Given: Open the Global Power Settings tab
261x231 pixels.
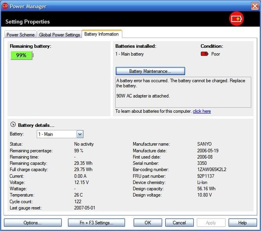Looking at the screenshot, I should coord(59,35).
